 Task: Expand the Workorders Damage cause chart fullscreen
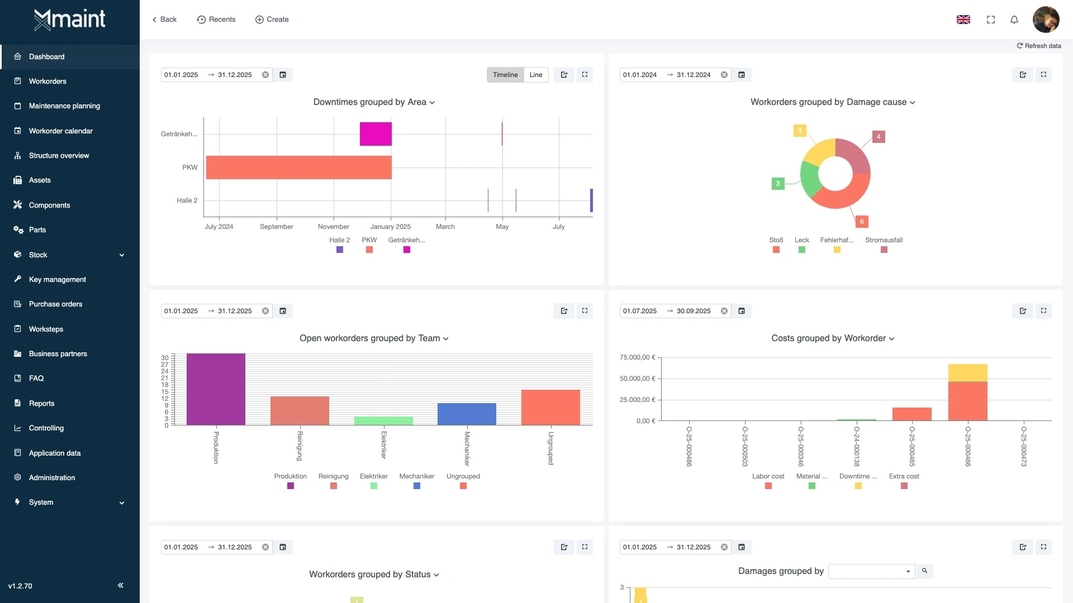1043,75
